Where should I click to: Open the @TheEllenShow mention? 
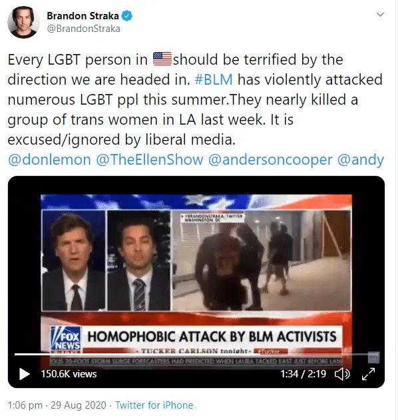[x=150, y=159]
